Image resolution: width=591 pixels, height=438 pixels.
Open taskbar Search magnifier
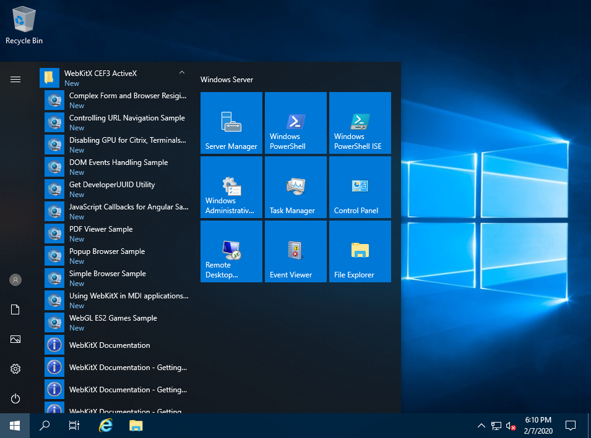[45, 426]
